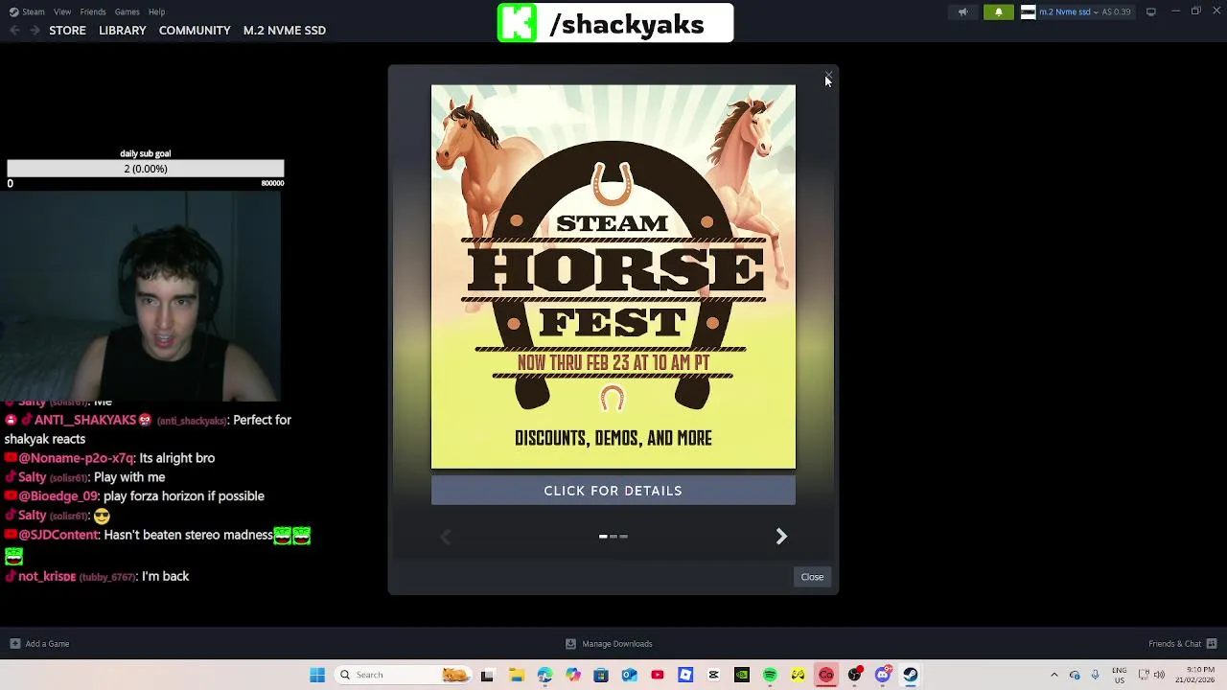Click the previous announcement left arrow
The width and height of the screenshot is (1227, 690).
pyautogui.click(x=445, y=537)
